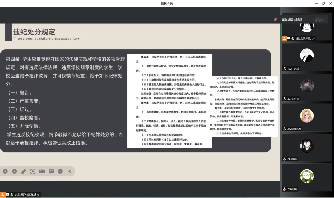This screenshot has width=334, height=198.
Task: Open the speech bubble comments icon
Action: point(51,171)
